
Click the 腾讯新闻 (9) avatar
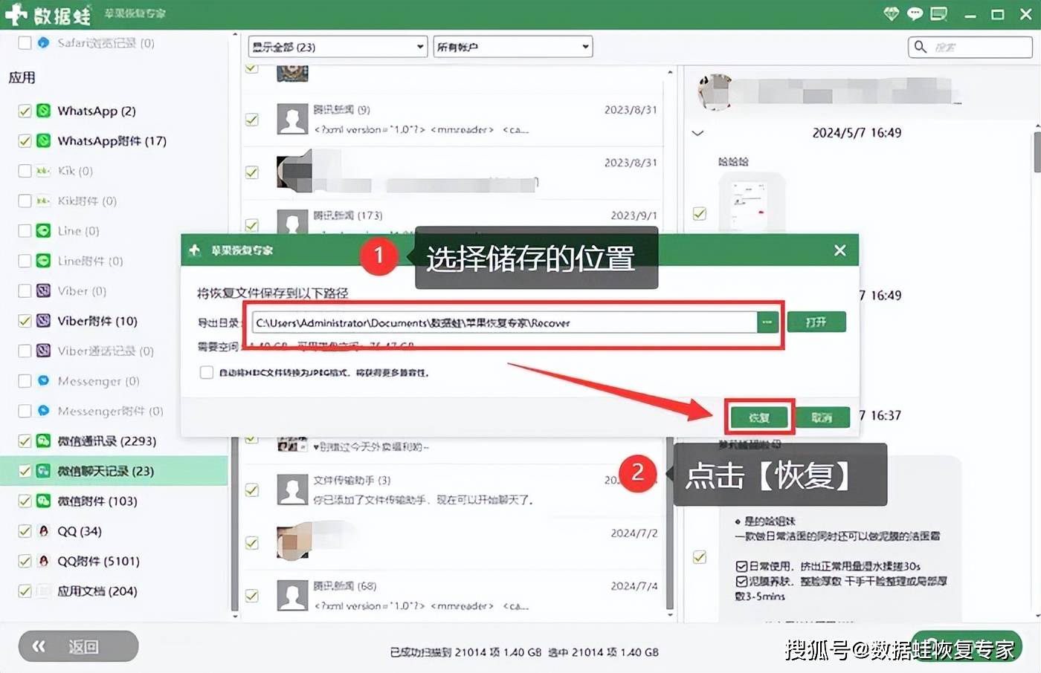pyautogui.click(x=292, y=118)
